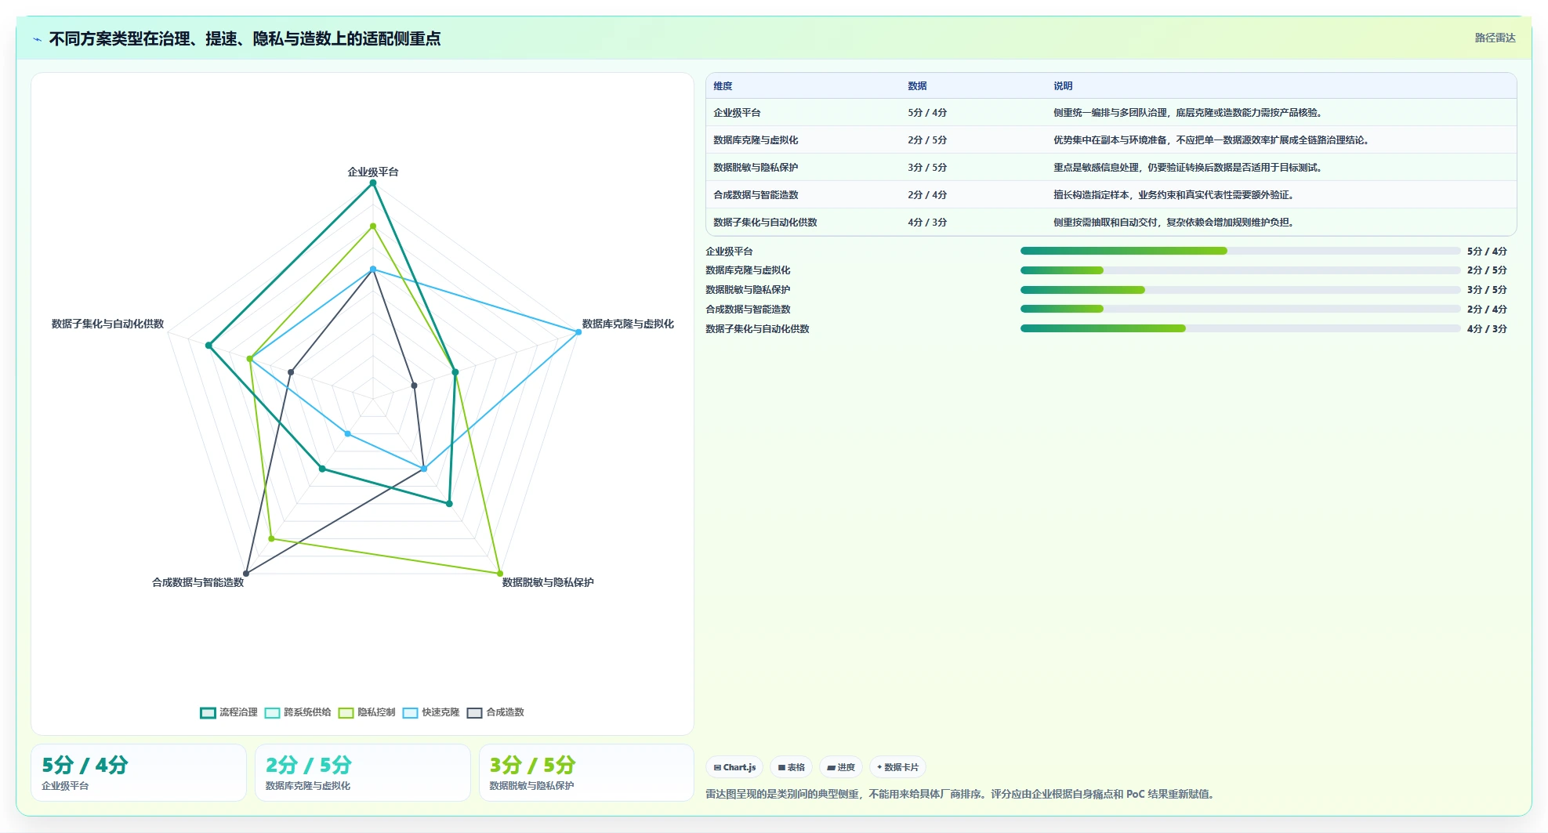Toggle the 合成造数 legend series
The image size is (1548, 833).
495,712
